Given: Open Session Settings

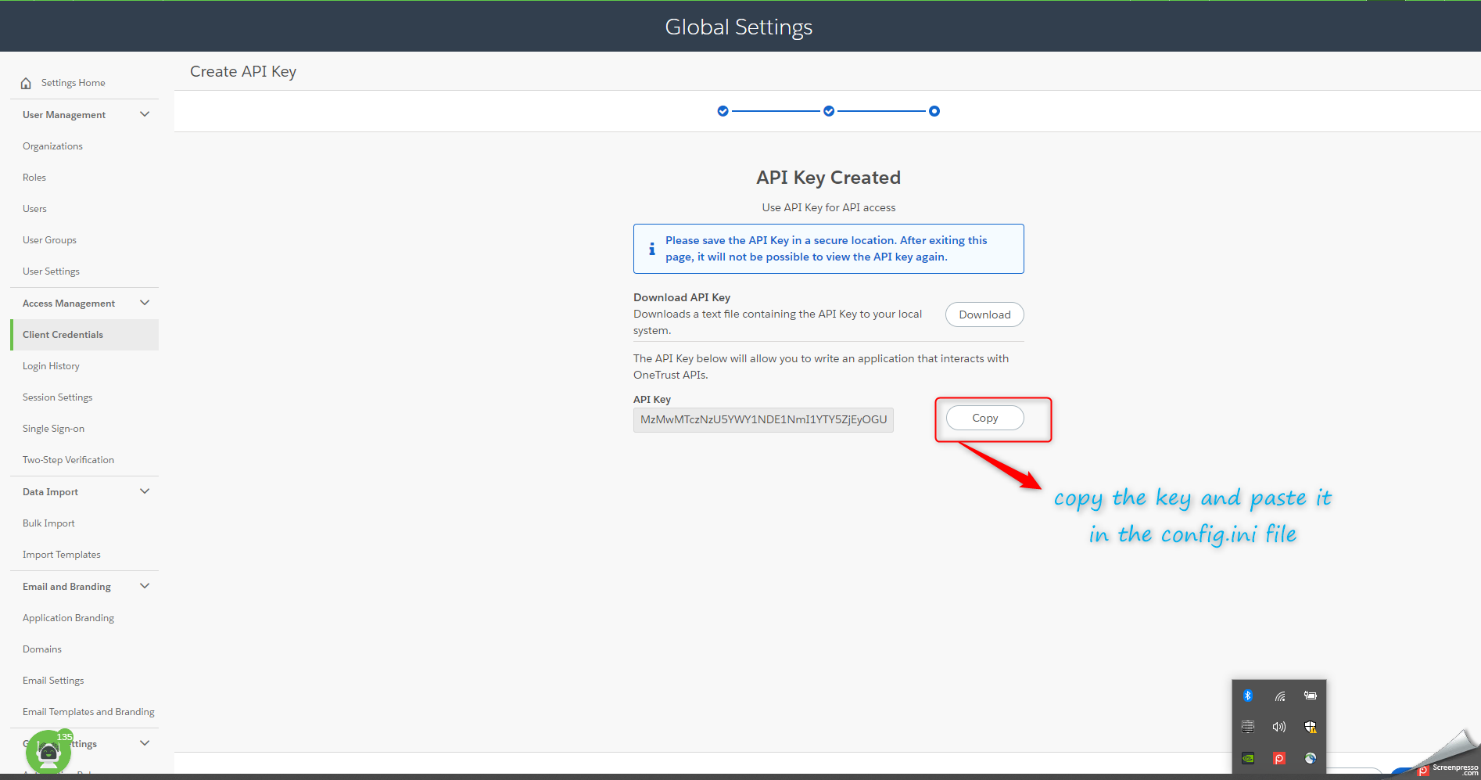Looking at the screenshot, I should pyautogui.click(x=57, y=397).
